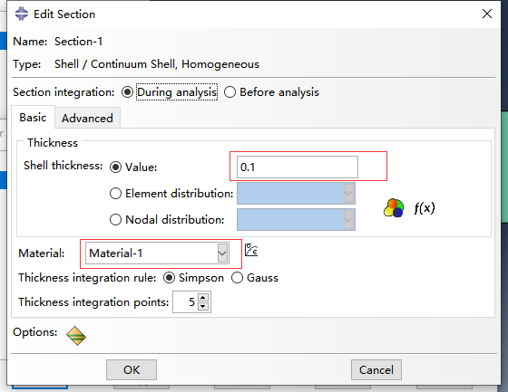Increase thickness integration points with up arrow
This screenshot has width=508, height=392.
coord(203,298)
